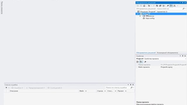Toggle auto-hide pin on Свойства panel

coord(183,56)
